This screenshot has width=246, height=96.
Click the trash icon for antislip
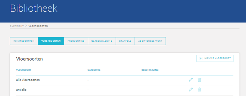pos(199,90)
